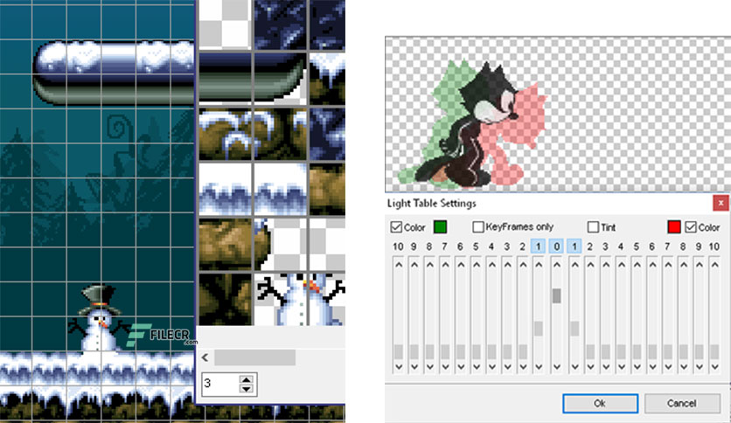Enable the Tint checkbox
The image size is (731, 423).
593,227
